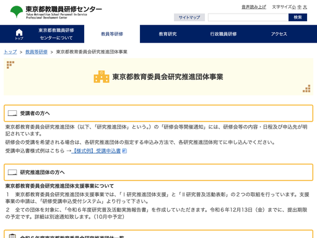The image size is (317, 238).
Task: Click the laptop icon beside 受講者の方へ
Action: (x=12, y=113)
